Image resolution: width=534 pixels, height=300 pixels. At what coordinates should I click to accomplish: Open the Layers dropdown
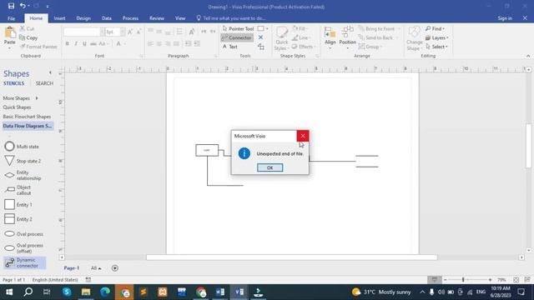pyautogui.click(x=437, y=37)
